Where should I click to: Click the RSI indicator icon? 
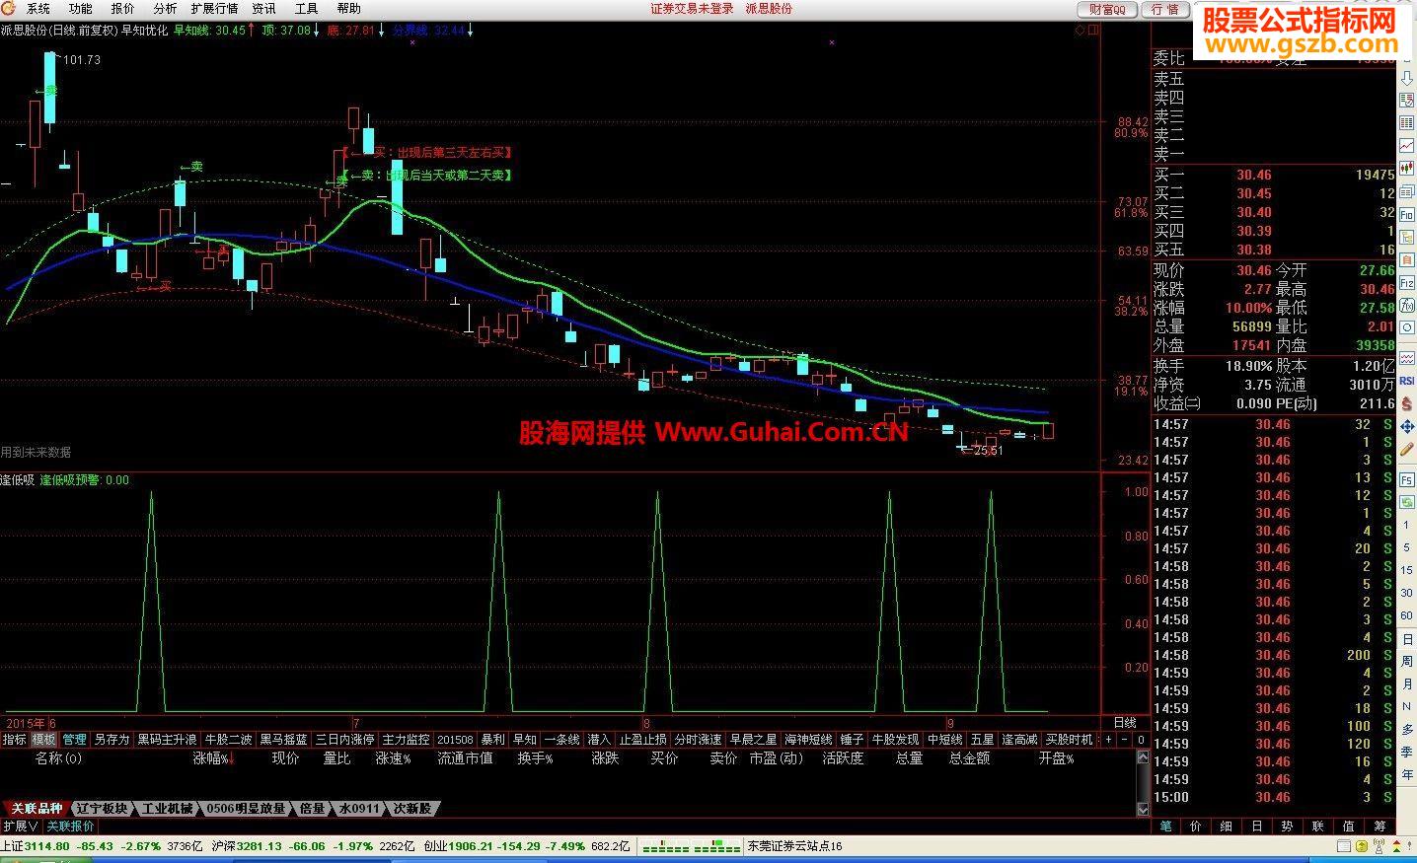(1407, 381)
